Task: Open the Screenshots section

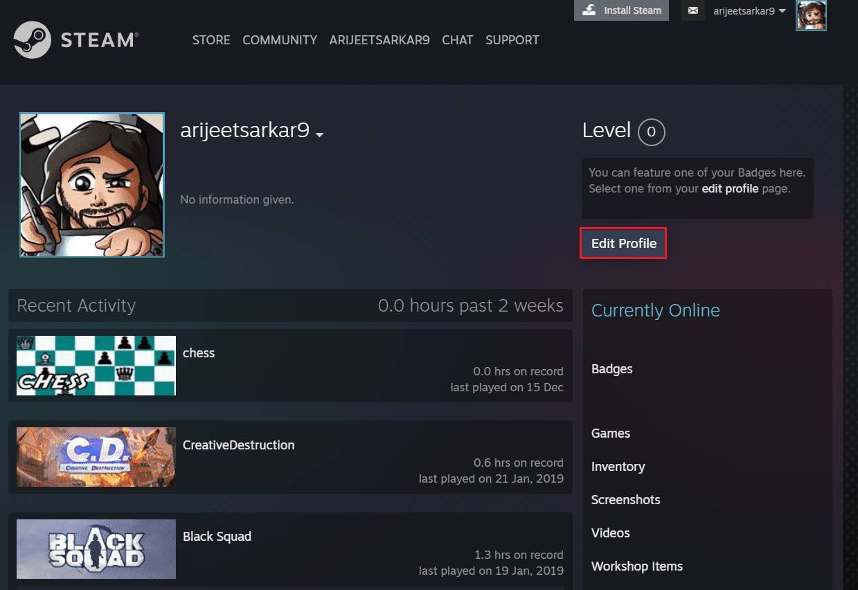Action: [x=625, y=499]
